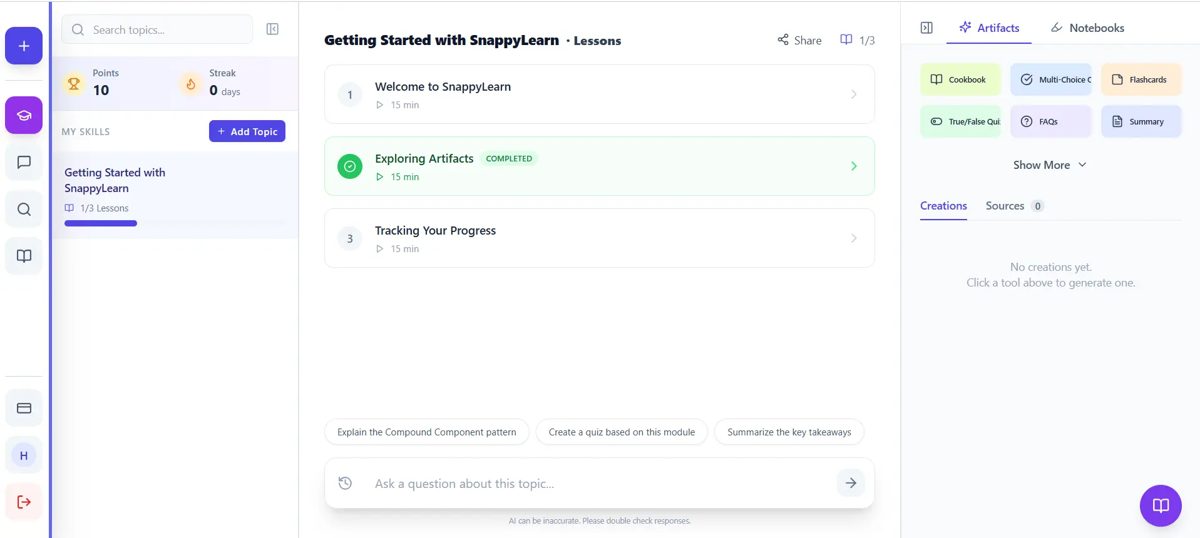The image size is (1200, 538).
Task: Generate a Summary artifact
Action: [x=1141, y=121]
